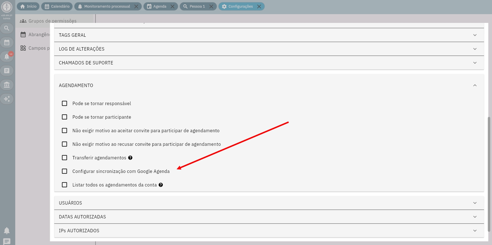Switch to the Calendário tab
492x245 pixels.
pos(57,6)
